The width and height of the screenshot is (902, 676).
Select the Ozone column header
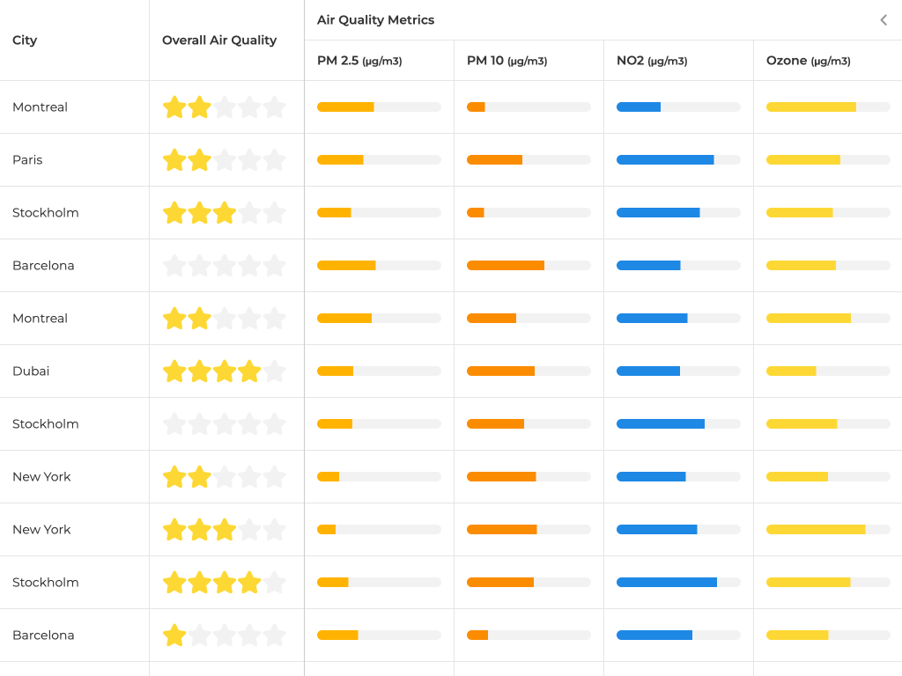point(808,61)
